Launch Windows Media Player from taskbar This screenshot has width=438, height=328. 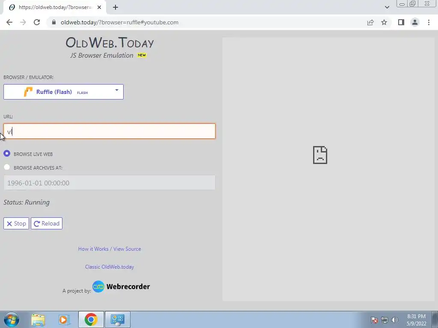[x=63, y=319]
